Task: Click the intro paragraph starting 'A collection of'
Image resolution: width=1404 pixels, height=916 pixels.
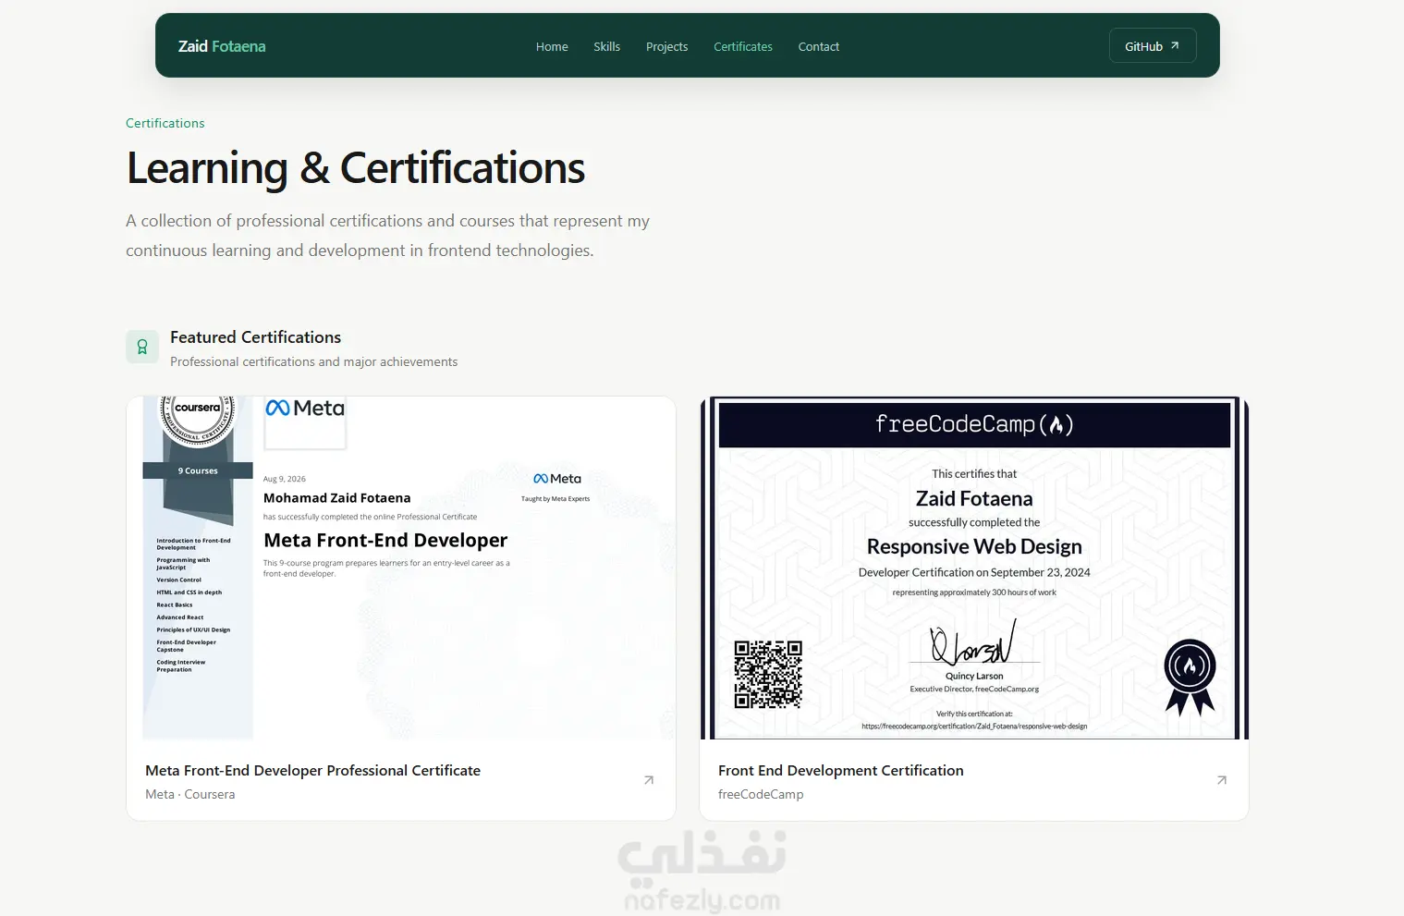Action: [388, 236]
